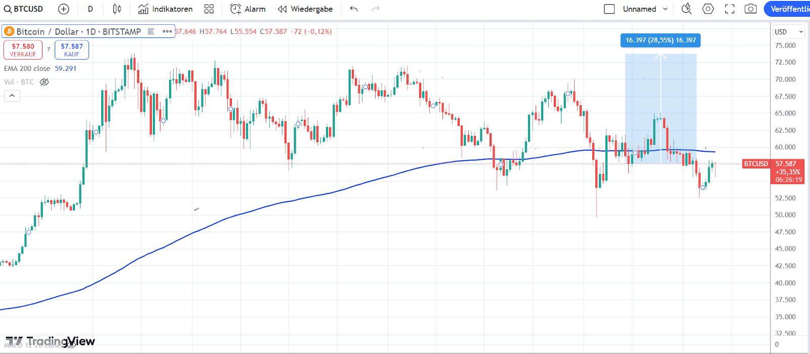810x354 pixels.
Task: Click the 57.587 Kauf buy button
Action: pyautogui.click(x=72, y=50)
